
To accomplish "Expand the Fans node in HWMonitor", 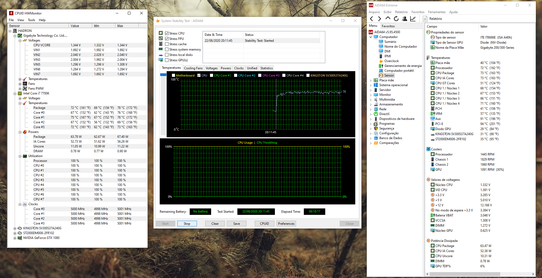I will tap(20, 84).
